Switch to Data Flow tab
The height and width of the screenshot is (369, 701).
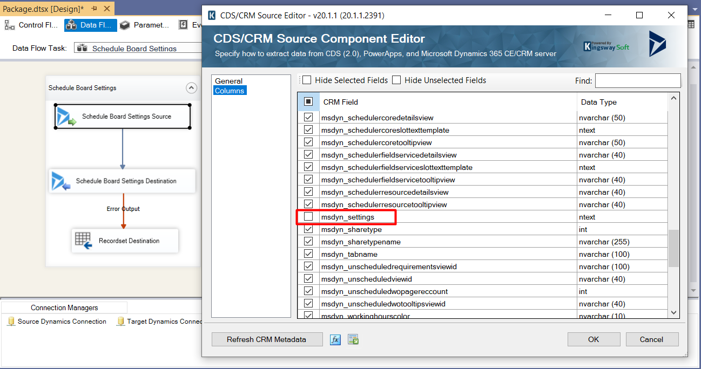(90, 25)
